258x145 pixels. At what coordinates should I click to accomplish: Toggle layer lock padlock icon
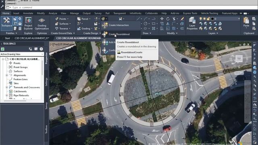click(x=208, y=19)
